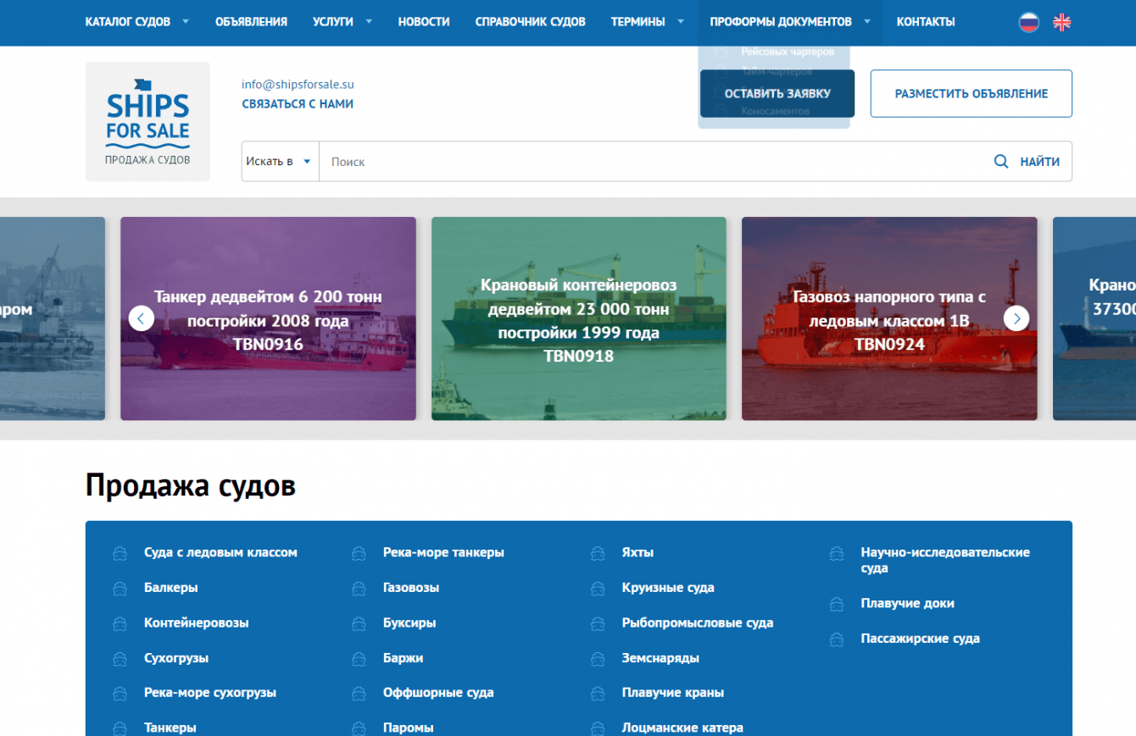The height and width of the screenshot is (736, 1136).
Task: Open Услуги menu item
Action: (333, 22)
